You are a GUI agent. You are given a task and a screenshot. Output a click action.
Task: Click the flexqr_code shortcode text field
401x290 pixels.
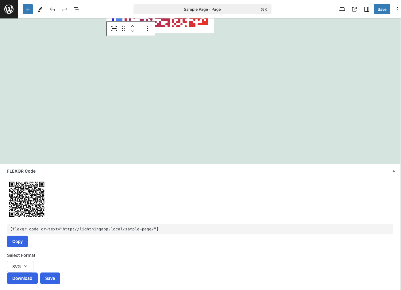tap(200, 229)
